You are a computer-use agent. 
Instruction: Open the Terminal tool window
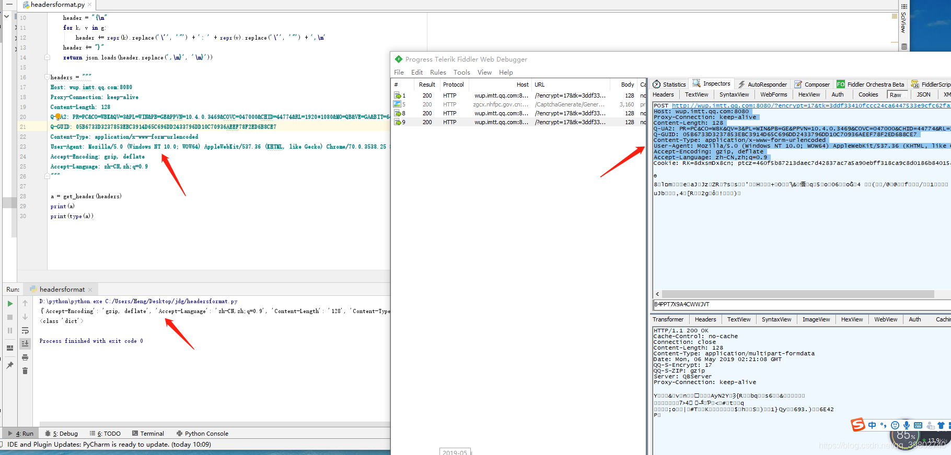point(148,434)
